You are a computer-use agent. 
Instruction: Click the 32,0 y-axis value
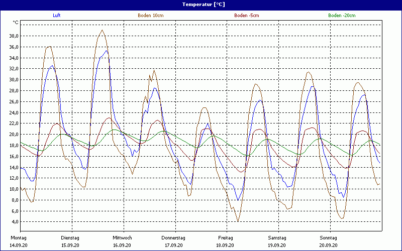(14, 69)
